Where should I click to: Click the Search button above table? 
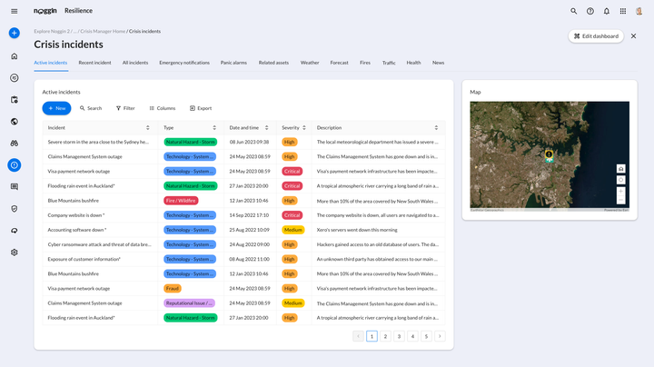tap(91, 108)
